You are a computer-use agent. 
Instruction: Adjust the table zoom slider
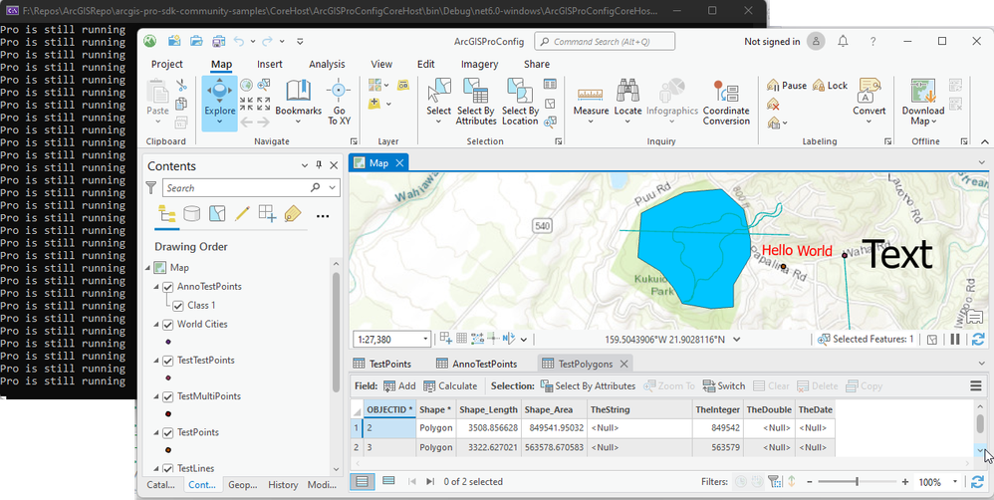click(856, 482)
